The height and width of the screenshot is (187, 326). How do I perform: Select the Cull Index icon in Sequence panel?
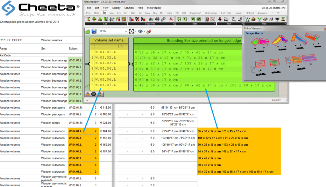pyautogui.click(x=131, y=19)
